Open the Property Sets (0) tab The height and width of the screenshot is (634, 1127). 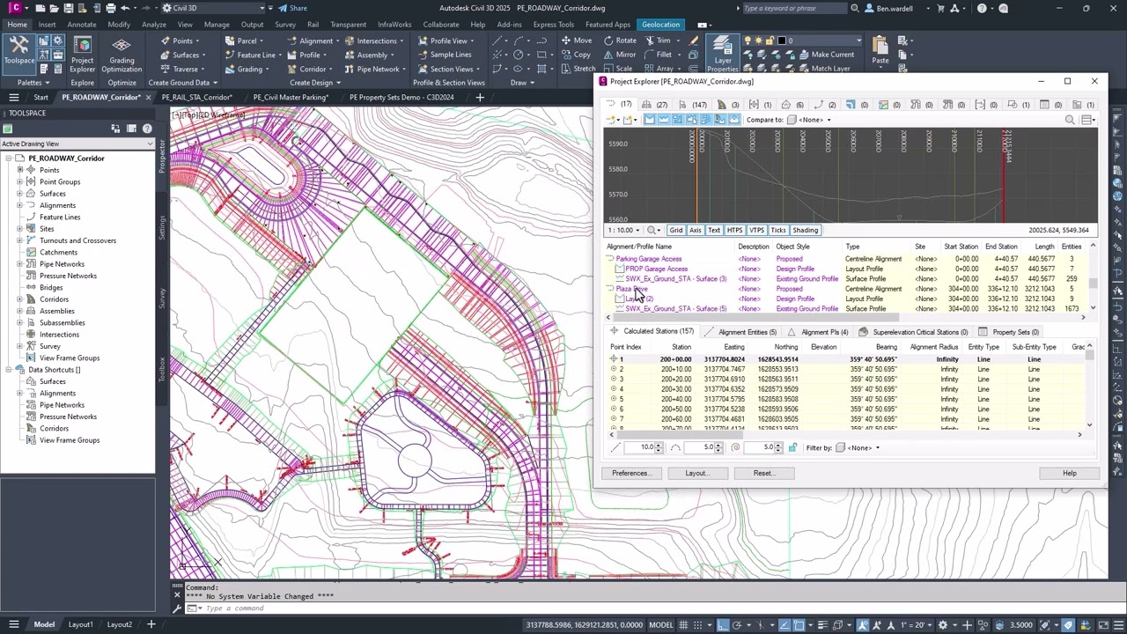click(1009, 332)
